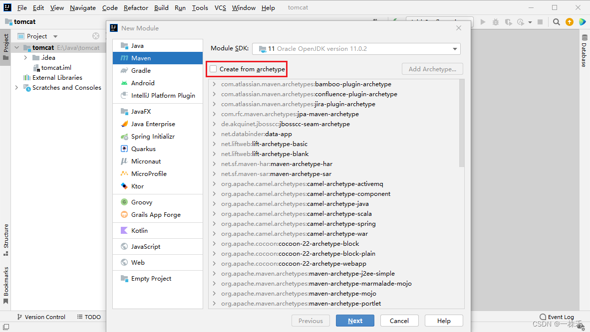Open the Tools menu
Image resolution: width=590 pixels, height=332 pixels.
tap(200, 7)
